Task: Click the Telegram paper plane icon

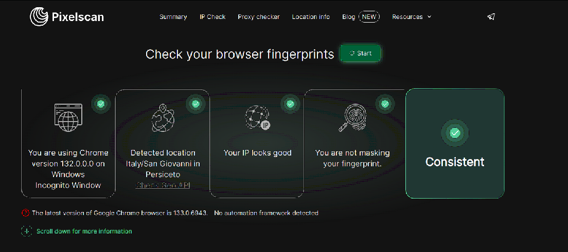Action: click(x=491, y=17)
